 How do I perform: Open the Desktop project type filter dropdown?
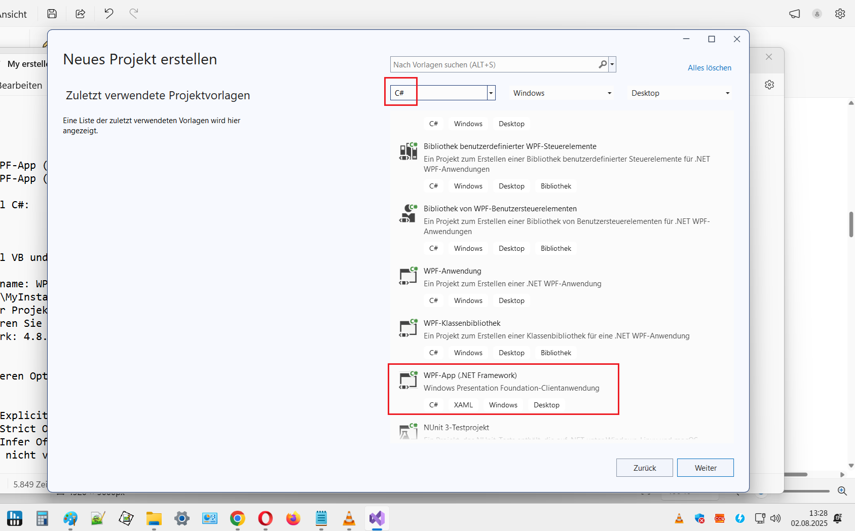point(680,93)
